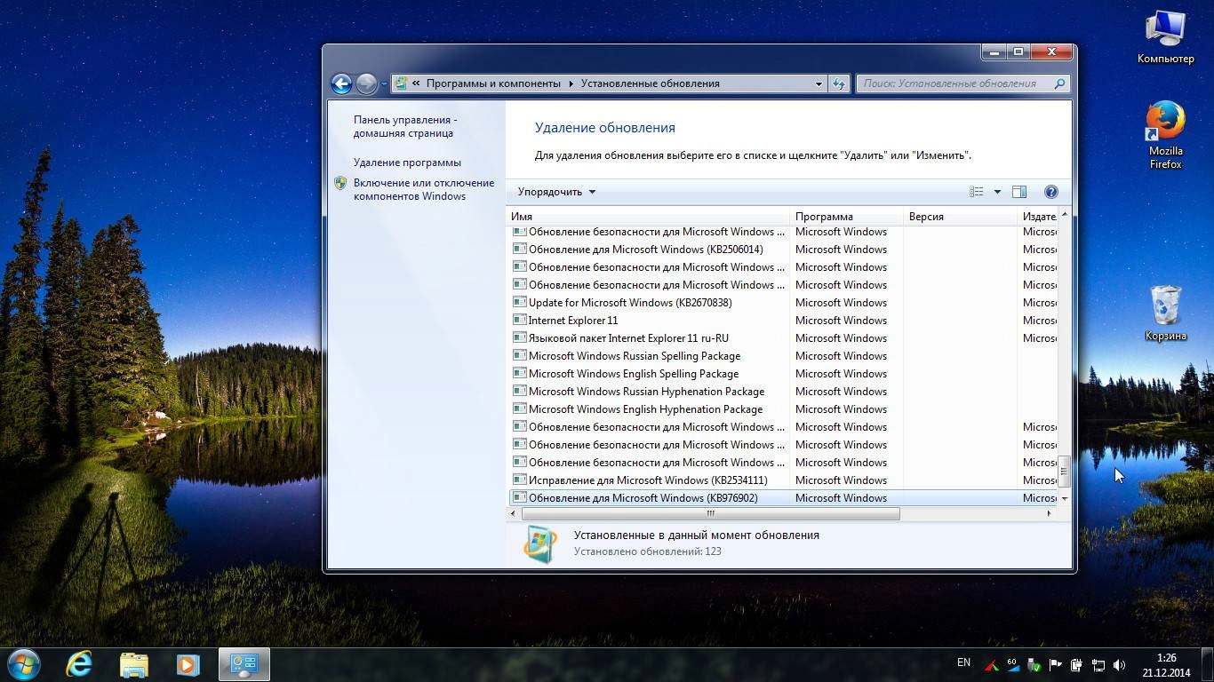The height and width of the screenshot is (682, 1214).
Task: Click the red-green triangle tray icon
Action: [x=991, y=664]
